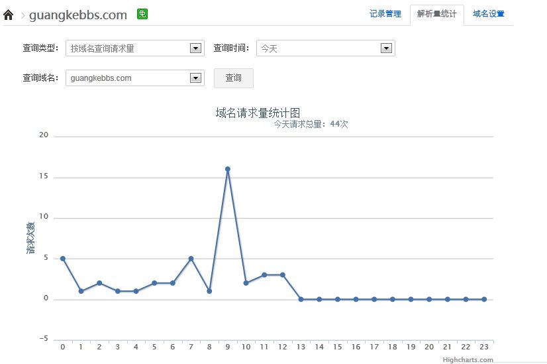Click the data point at hour 13
Viewport: 547px width, 364px height.
coord(301,300)
